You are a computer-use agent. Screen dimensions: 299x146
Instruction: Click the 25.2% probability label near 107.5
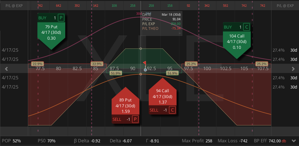point(262,64)
